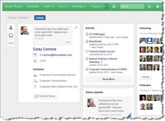Click the page icon beside Corporate Communications (COMM)

point(87,69)
